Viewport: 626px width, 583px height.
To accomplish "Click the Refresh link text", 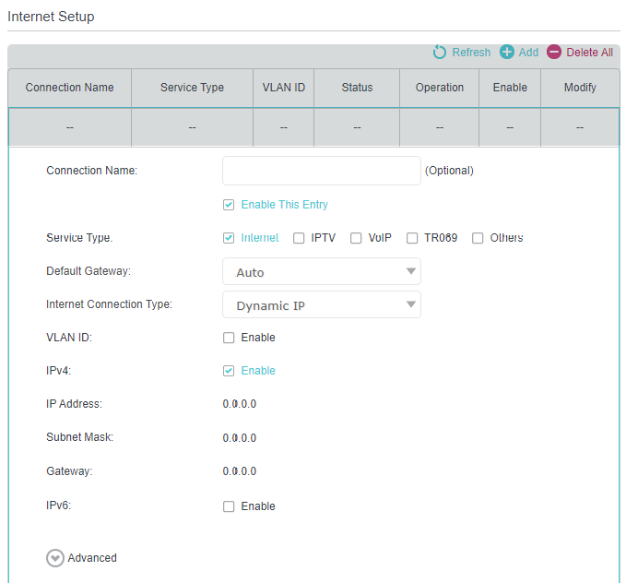I will point(471,53).
